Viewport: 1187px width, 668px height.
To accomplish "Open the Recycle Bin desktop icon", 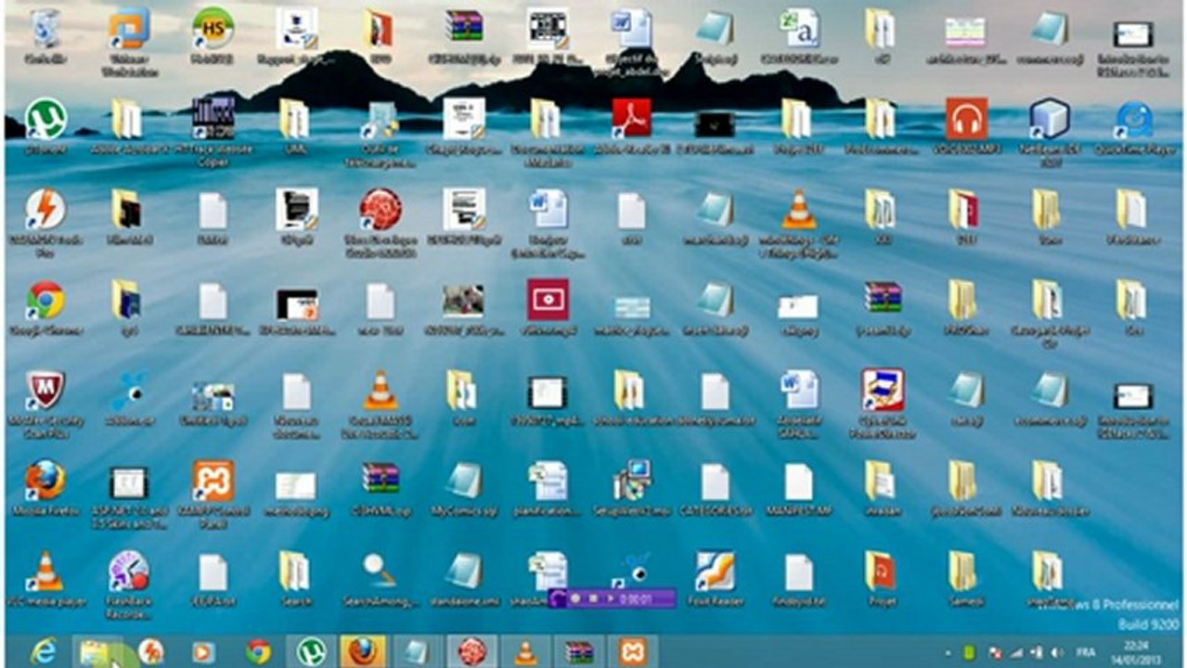I will coord(44,29).
